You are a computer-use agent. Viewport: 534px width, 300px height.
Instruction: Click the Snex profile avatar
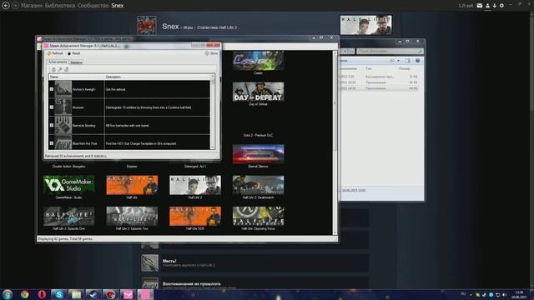(147, 25)
